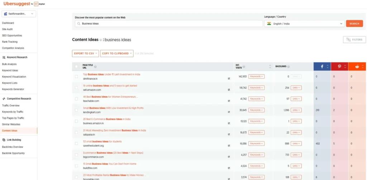367x180 pixels.
Task: Open Keywords dropdown for teachable.com row
Action: pos(256,99)
